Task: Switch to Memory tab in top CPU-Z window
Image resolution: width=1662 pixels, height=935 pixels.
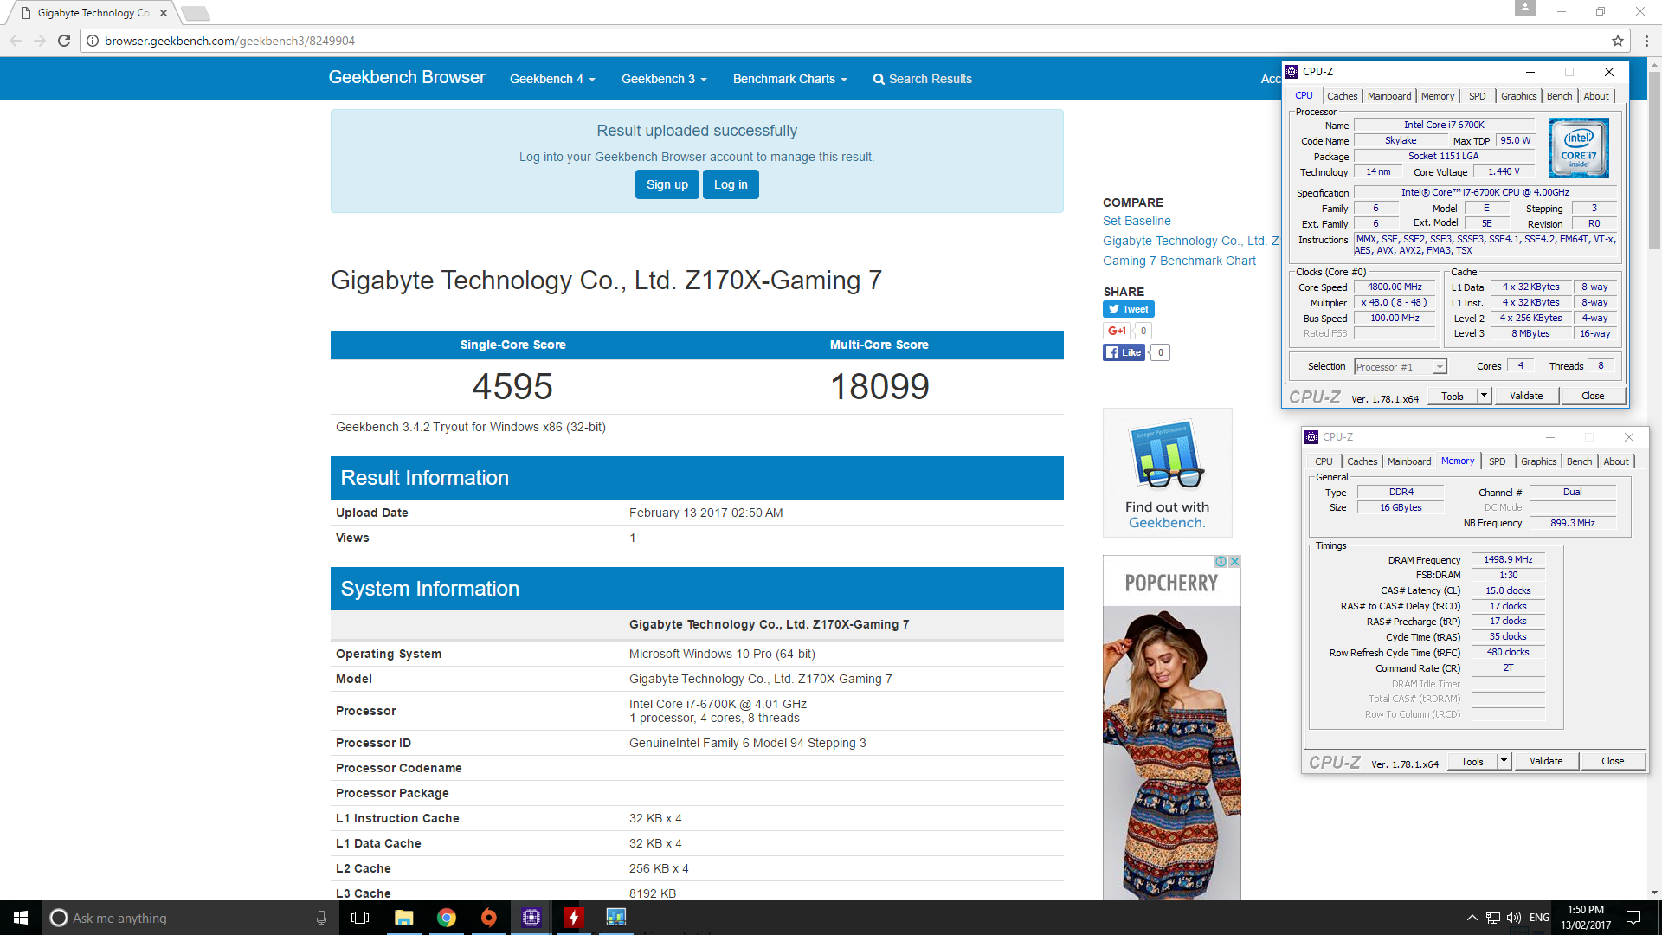Action: tap(1438, 96)
